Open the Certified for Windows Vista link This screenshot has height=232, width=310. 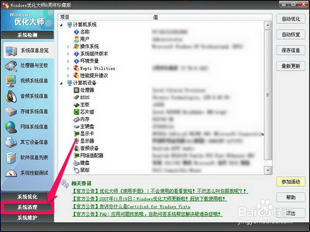pyautogui.click(x=131, y=206)
